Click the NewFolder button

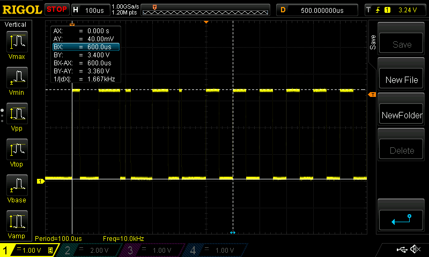coord(401,114)
